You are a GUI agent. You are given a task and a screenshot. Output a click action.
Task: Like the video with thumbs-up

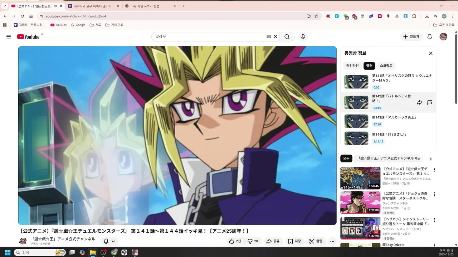click(235, 241)
